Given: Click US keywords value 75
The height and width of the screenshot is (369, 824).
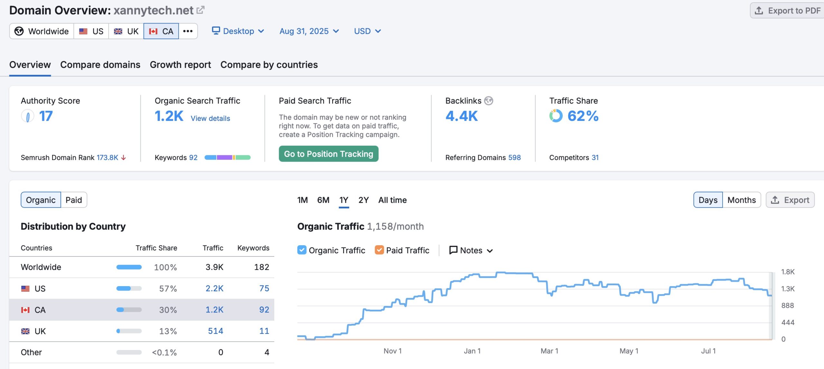Looking at the screenshot, I should tap(264, 288).
